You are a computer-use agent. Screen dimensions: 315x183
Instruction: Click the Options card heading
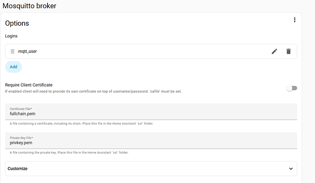pyautogui.click(x=17, y=23)
